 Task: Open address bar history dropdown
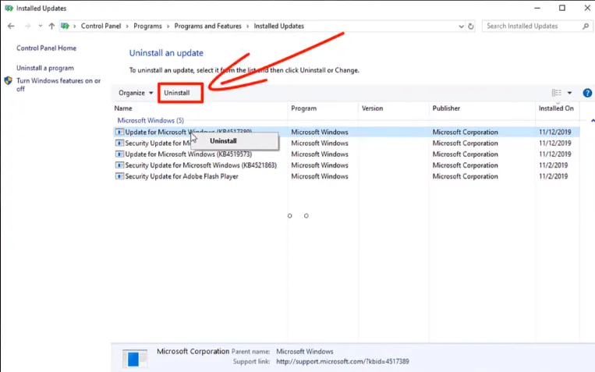[461, 27]
